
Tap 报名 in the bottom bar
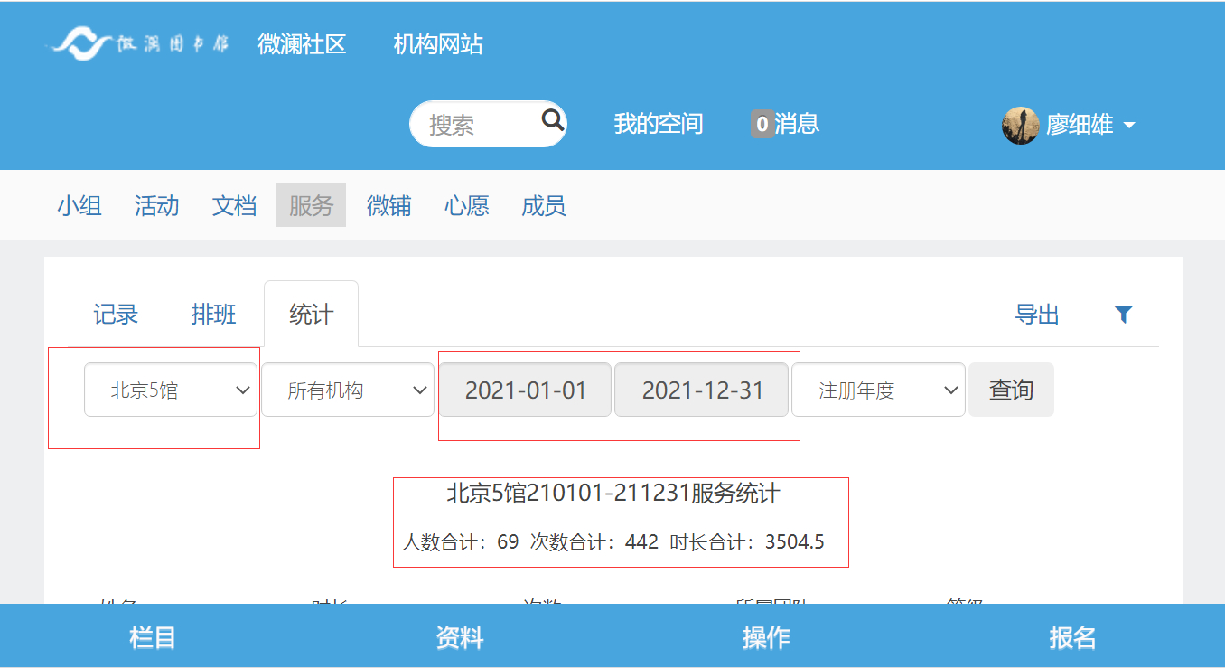(1072, 637)
